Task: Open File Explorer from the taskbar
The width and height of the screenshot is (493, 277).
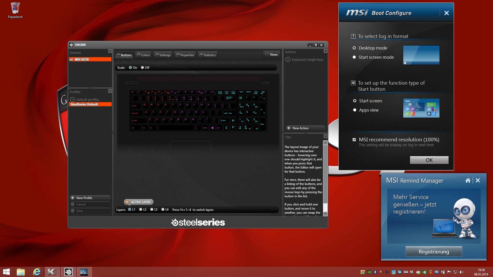Action: pos(21,272)
